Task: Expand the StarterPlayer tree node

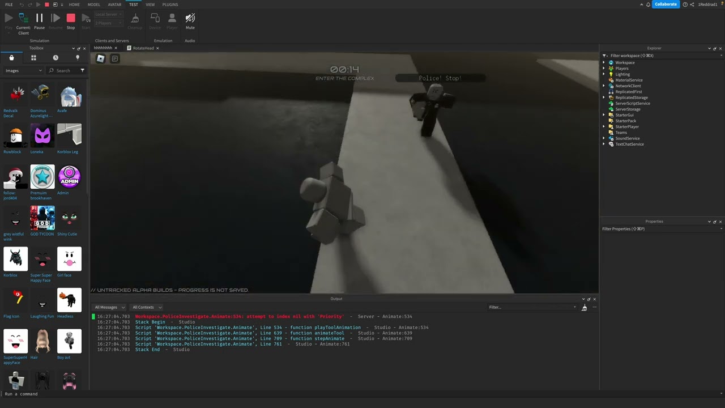Action: [x=604, y=127]
